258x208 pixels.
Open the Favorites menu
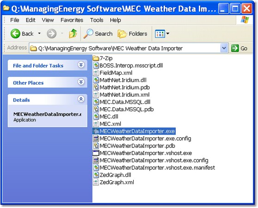72,20
